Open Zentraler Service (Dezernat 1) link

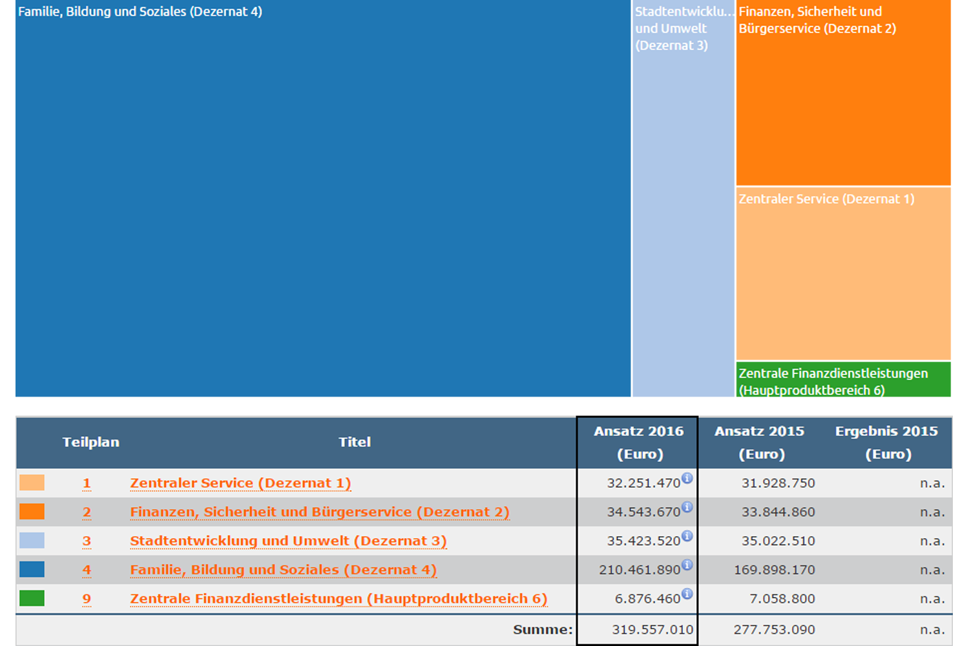click(240, 483)
